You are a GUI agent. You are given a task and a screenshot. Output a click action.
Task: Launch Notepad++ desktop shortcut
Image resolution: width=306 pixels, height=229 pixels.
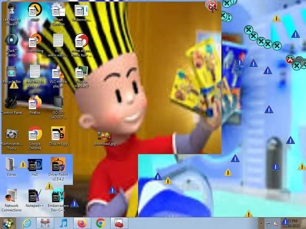[35, 198]
